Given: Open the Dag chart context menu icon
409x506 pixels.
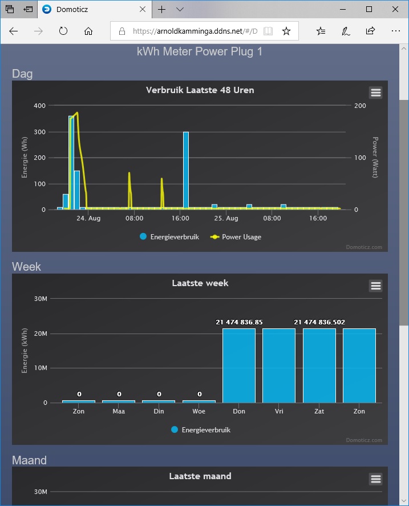Looking at the screenshot, I should tap(375, 93).
